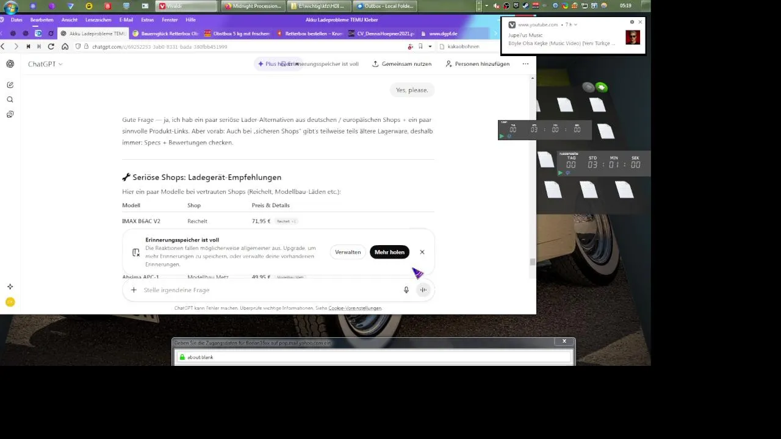
Task: Switch to Midnight Procession taskbar window
Action: pos(252,6)
